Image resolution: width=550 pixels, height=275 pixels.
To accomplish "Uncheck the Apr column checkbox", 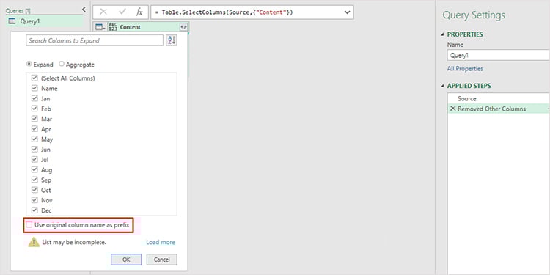I will pos(34,129).
